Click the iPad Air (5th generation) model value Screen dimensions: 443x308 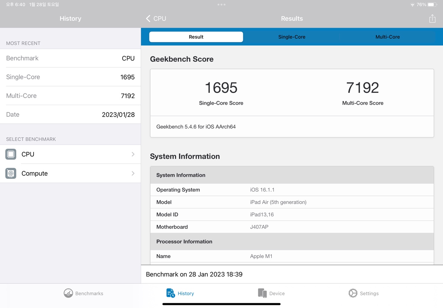[278, 202]
